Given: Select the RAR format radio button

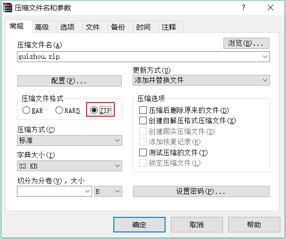Looking at the screenshot, I should 26,111.
